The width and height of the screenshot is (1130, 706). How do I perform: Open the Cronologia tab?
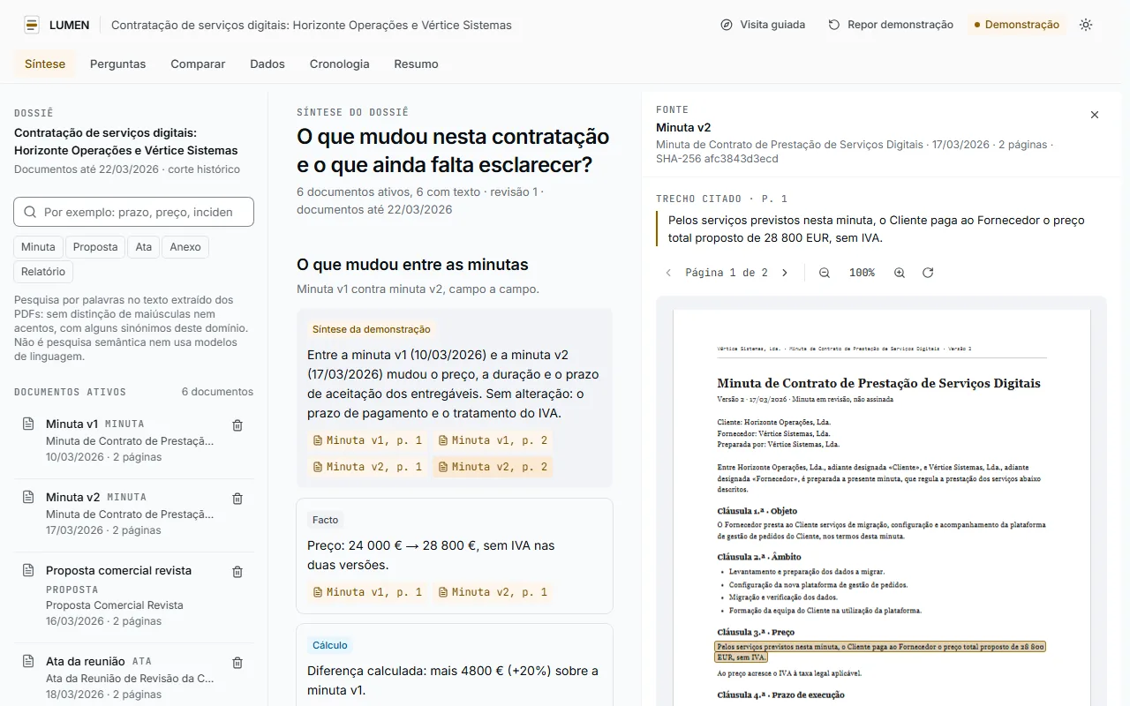tap(340, 64)
